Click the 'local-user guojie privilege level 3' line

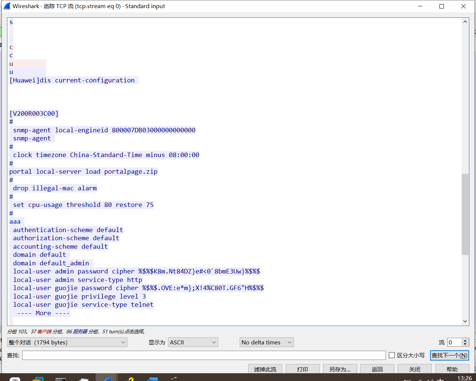[x=79, y=296]
